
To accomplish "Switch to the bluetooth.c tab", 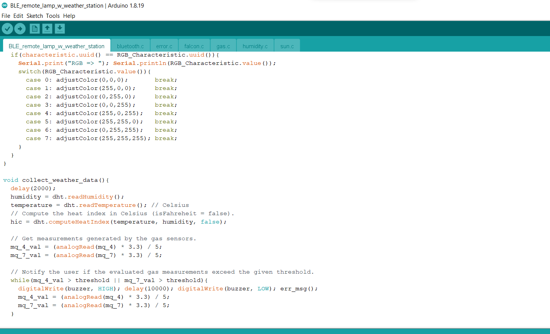I will [x=130, y=46].
